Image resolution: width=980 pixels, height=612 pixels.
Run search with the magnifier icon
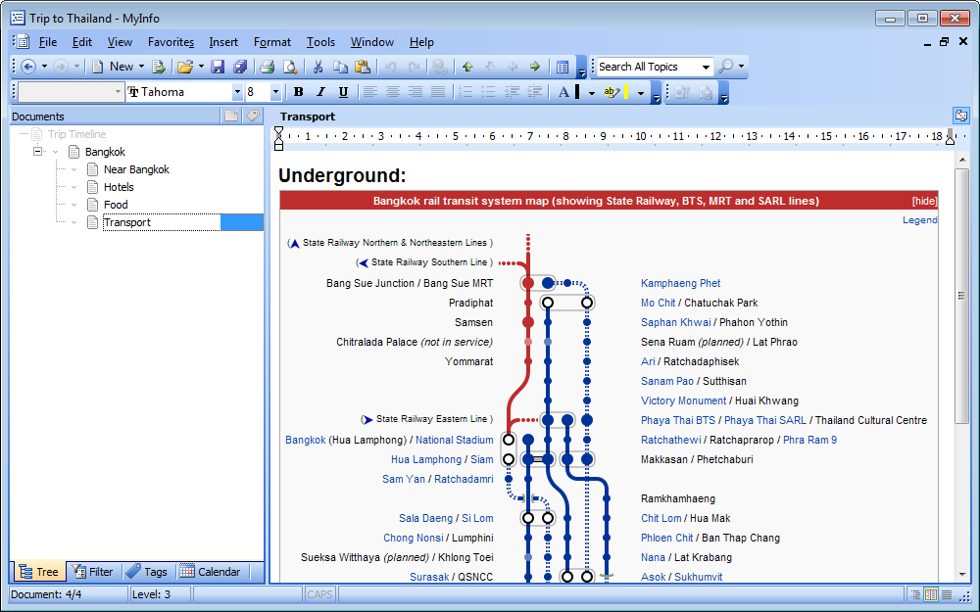pyautogui.click(x=725, y=67)
